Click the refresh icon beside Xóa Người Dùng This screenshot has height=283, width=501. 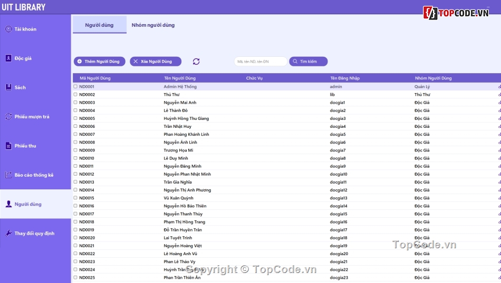[x=196, y=62]
